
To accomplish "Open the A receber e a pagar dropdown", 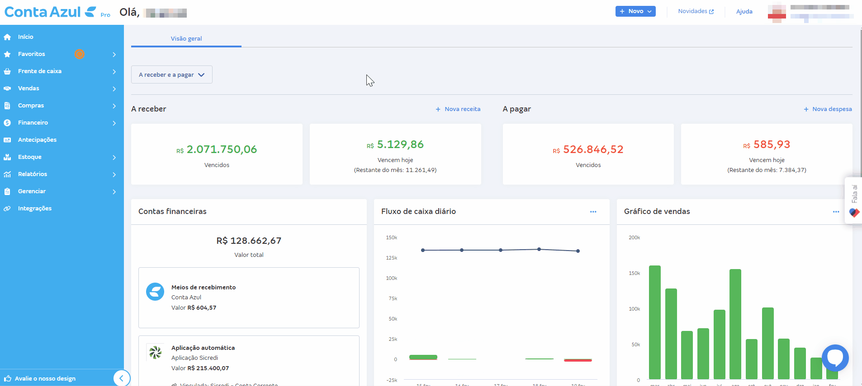I will tap(172, 75).
